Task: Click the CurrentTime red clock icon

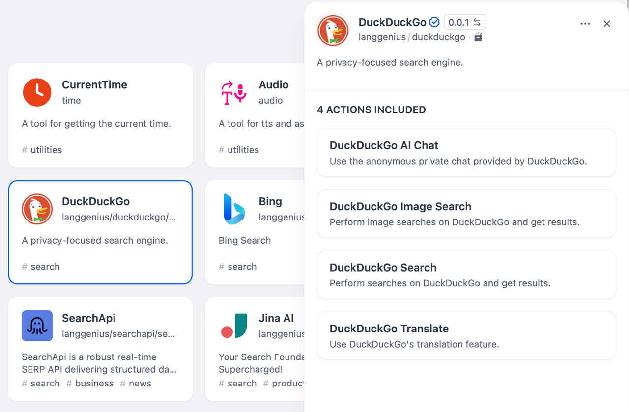Action: [37, 92]
